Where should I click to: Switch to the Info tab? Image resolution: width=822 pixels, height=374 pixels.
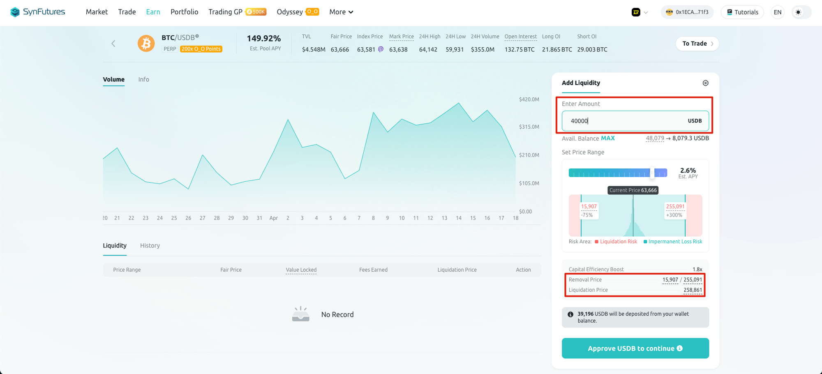(143, 79)
